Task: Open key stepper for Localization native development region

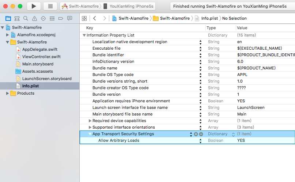Action: coord(200,42)
